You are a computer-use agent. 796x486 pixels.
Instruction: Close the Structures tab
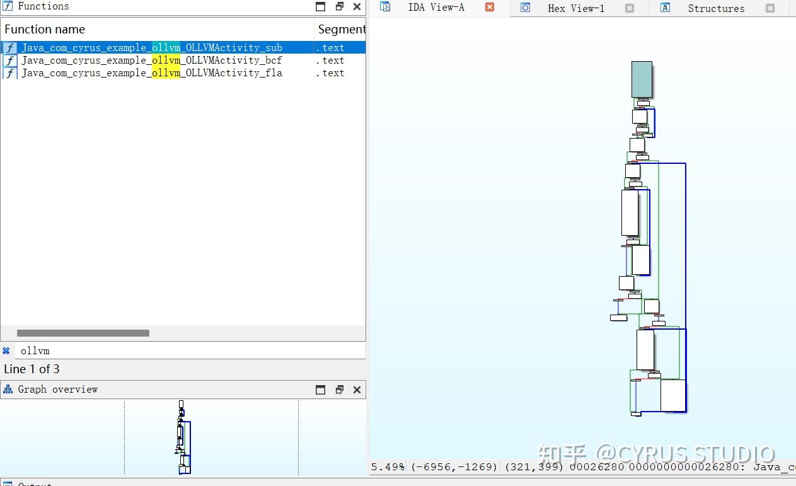point(770,8)
